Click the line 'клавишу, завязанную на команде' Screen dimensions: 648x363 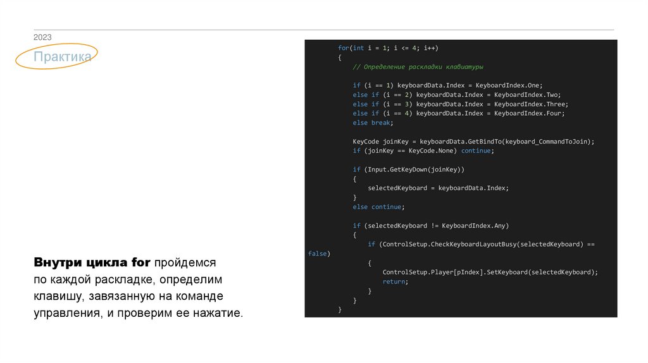[128, 296]
